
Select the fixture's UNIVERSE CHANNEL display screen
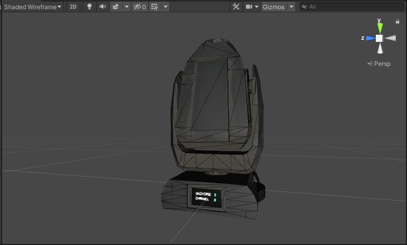pyautogui.click(x=206, y=198)
